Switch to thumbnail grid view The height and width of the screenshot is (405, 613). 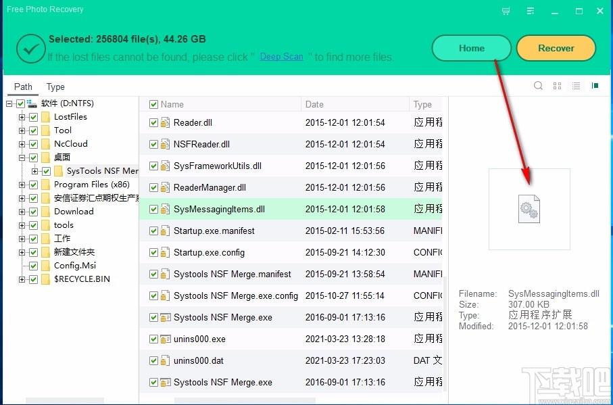click(558, 86)
